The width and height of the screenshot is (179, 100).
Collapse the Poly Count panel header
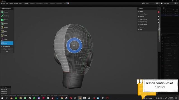point(6,87)
